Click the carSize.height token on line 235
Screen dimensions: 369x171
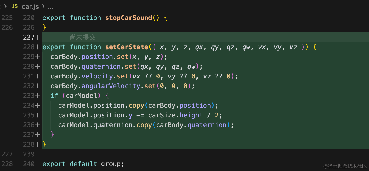point(176,115)
